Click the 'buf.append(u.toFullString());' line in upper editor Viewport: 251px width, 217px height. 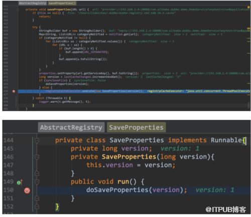83,59
